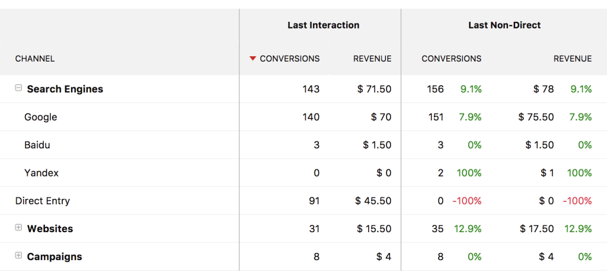Click Google's 140 conversions value
The image size is (607, 279).
311,117
